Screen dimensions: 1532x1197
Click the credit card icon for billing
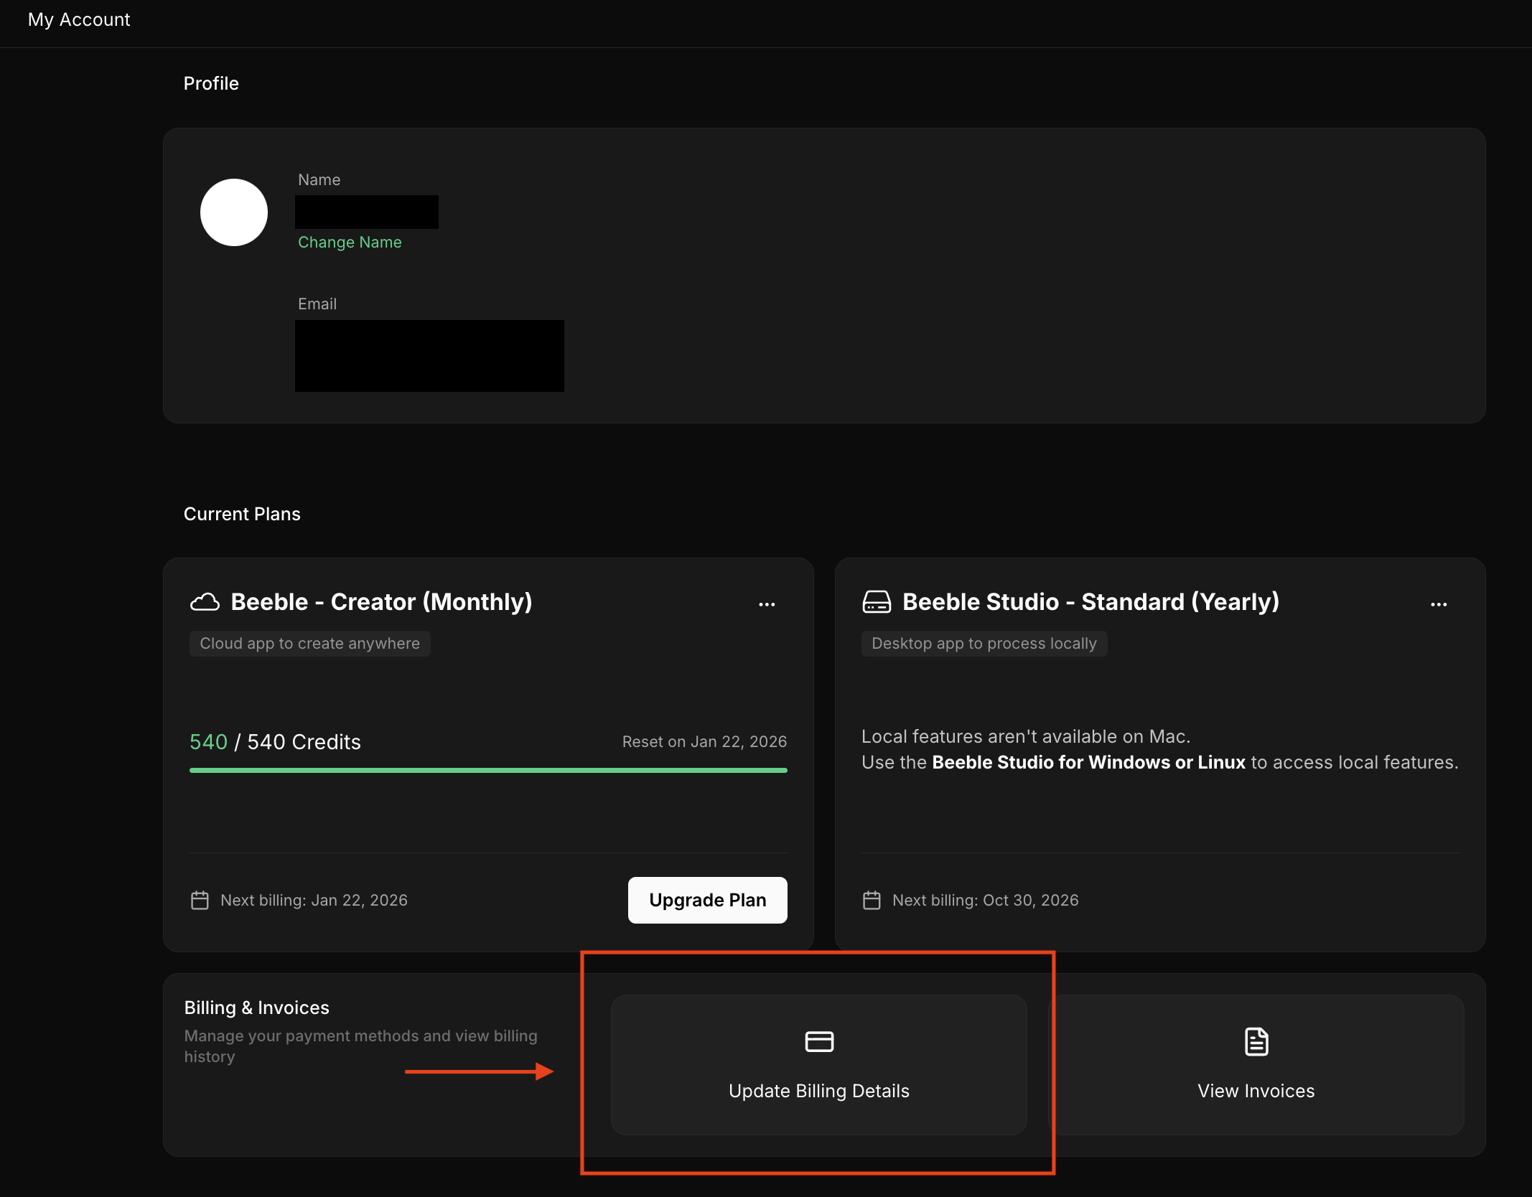click(818, 1041)
